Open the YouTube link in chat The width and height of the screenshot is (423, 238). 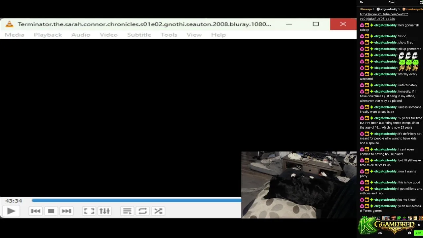click(x=384, y=17)
